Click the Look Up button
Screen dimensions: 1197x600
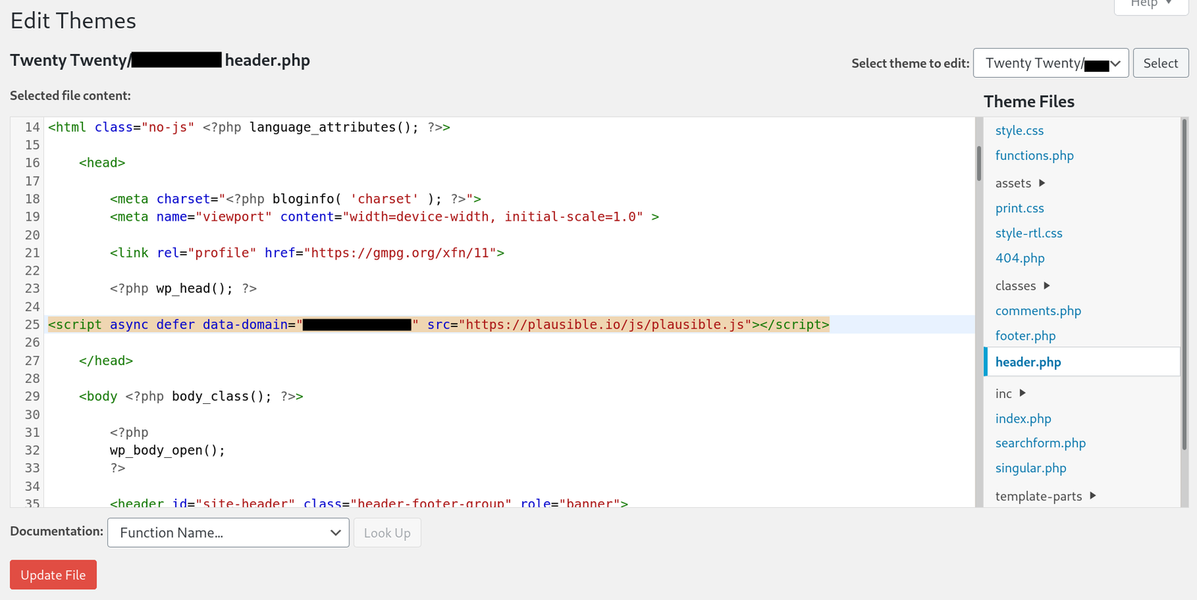387,533
